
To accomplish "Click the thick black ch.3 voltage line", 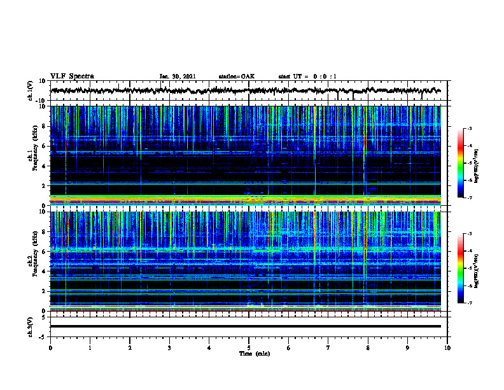I will pyautogui.click(x=246, y=326).
